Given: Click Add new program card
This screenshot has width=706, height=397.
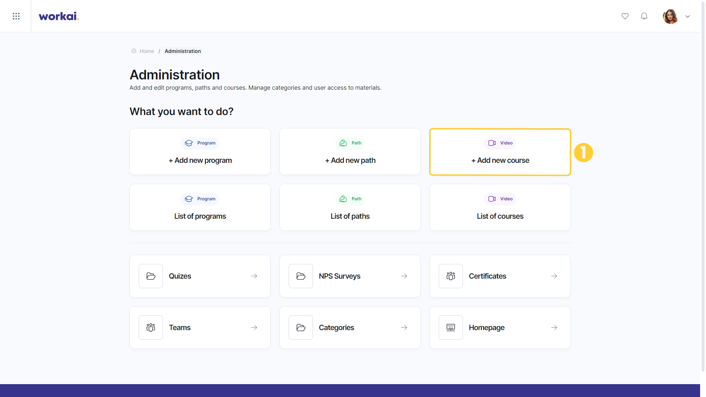Looking at the screenshot, I should pos(200,151).
